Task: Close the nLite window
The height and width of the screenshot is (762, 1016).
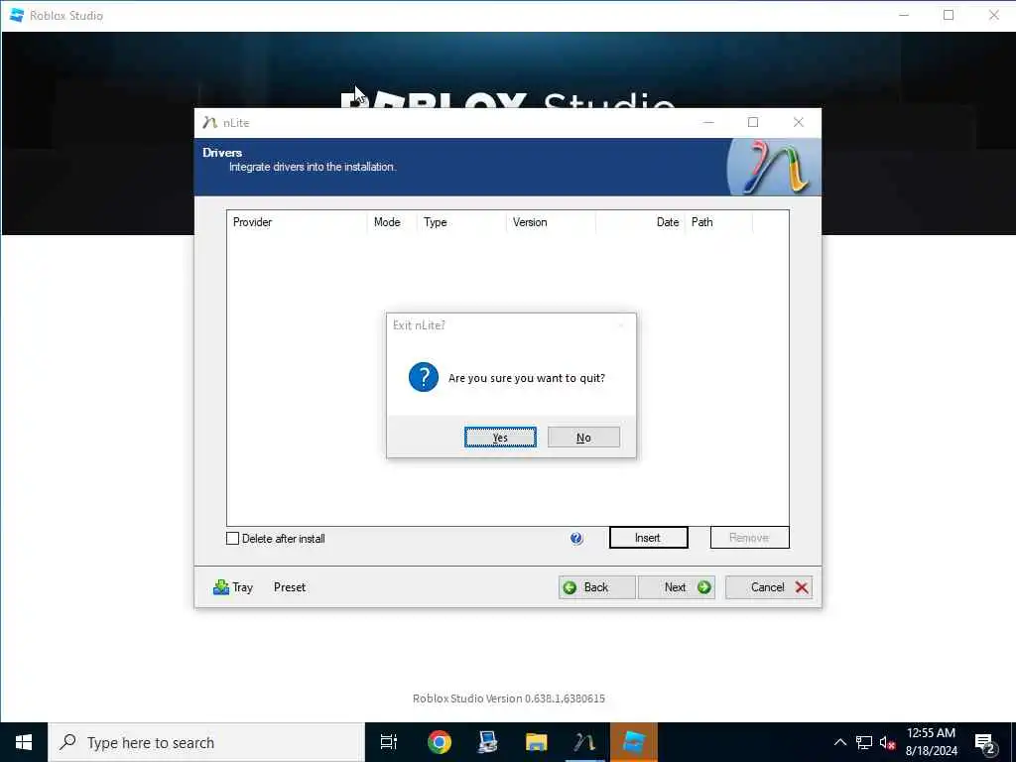Action: 799,122
